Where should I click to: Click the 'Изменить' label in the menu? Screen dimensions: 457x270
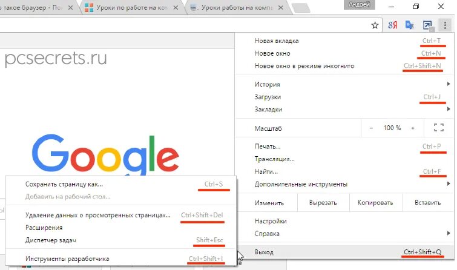269,203
